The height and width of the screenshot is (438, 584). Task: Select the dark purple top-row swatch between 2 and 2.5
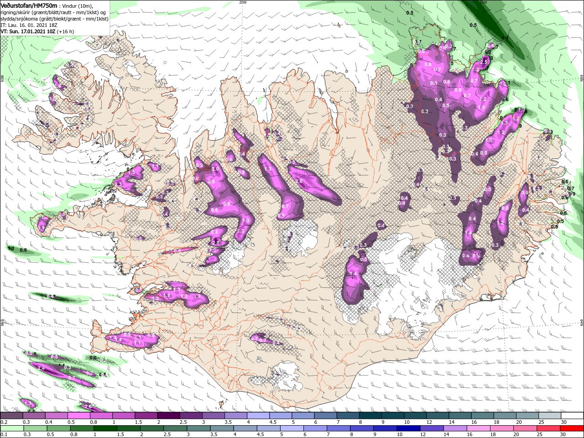pos(168,416)
